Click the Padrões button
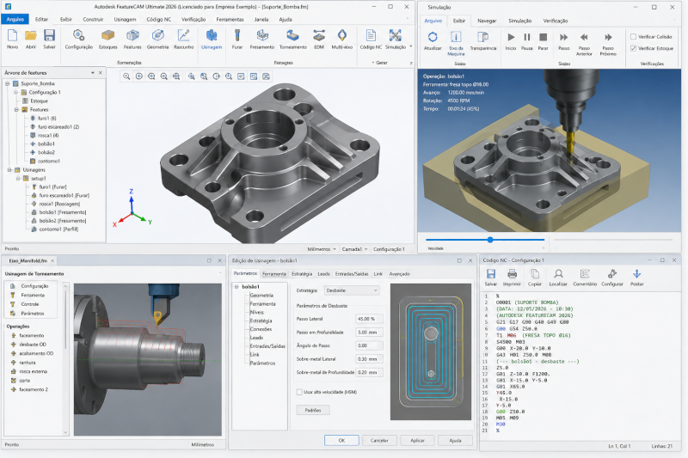This screenshot has width=688, height=458. tap(313, 410)
